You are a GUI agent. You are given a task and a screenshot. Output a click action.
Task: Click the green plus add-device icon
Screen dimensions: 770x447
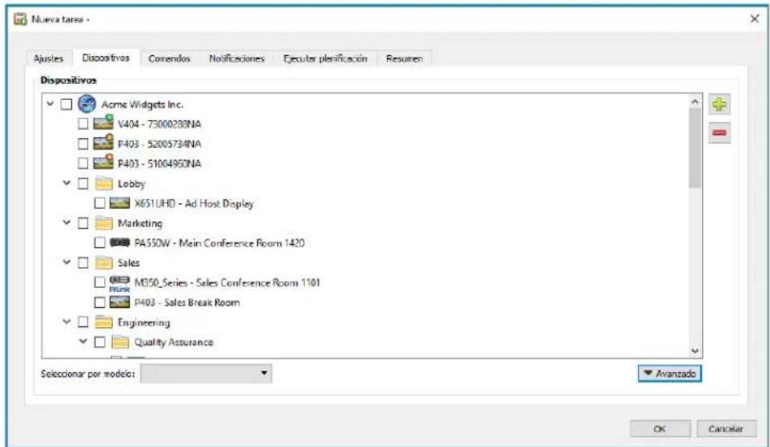pos(720,105)
